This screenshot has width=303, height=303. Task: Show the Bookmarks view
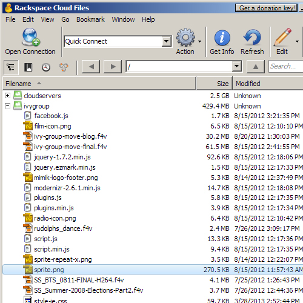[x=28, y=67]
